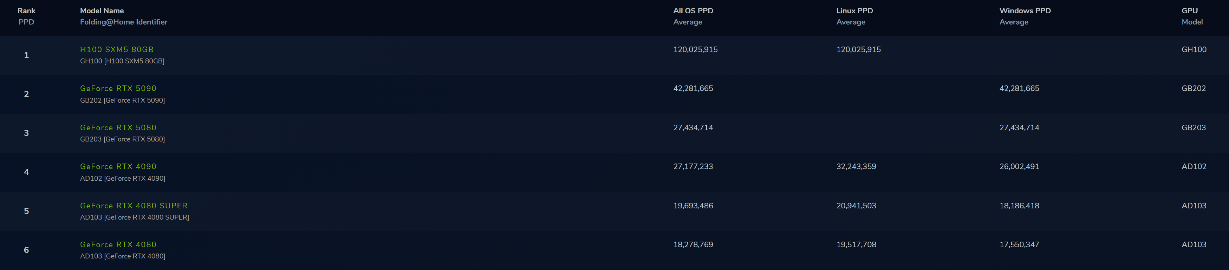Click the Windows PPD value 17,550,347
This screenshot has width=1229, height=270.
pos(1019,244)
